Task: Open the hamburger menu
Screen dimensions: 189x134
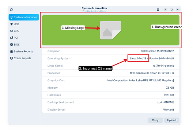Action: tap(158, 10)
